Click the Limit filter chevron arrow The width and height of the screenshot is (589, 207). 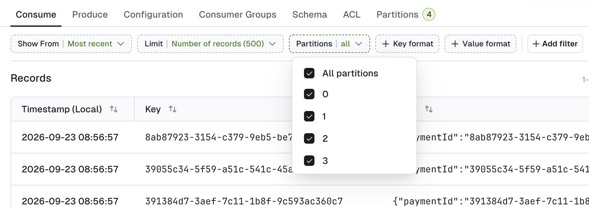point(272,44)
